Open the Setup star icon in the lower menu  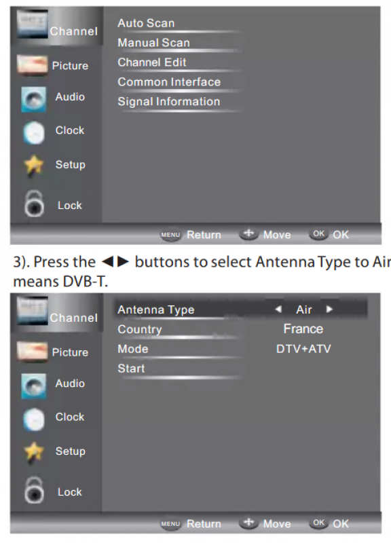pyautogui.click(x=33, y=452)
